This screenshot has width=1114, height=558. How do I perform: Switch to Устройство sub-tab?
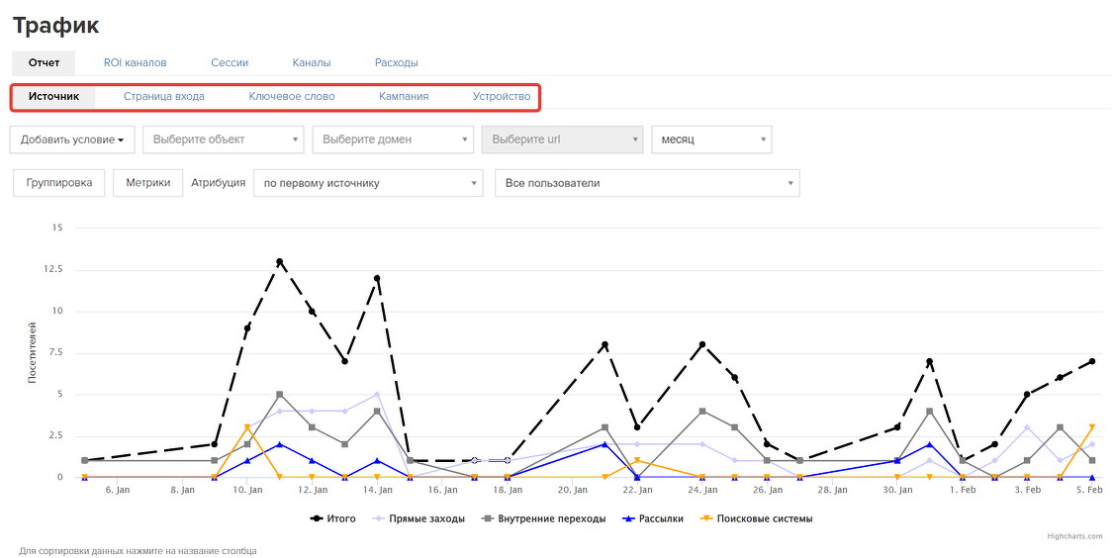[502, 97]
